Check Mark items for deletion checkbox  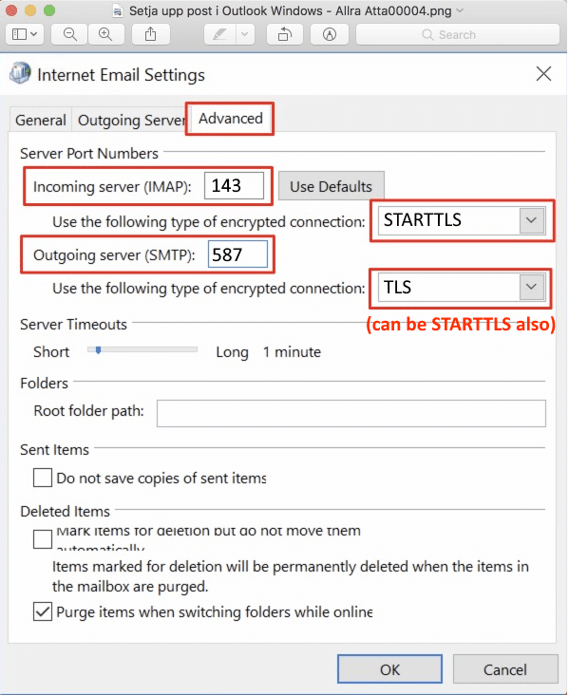[x=43, y=539]
